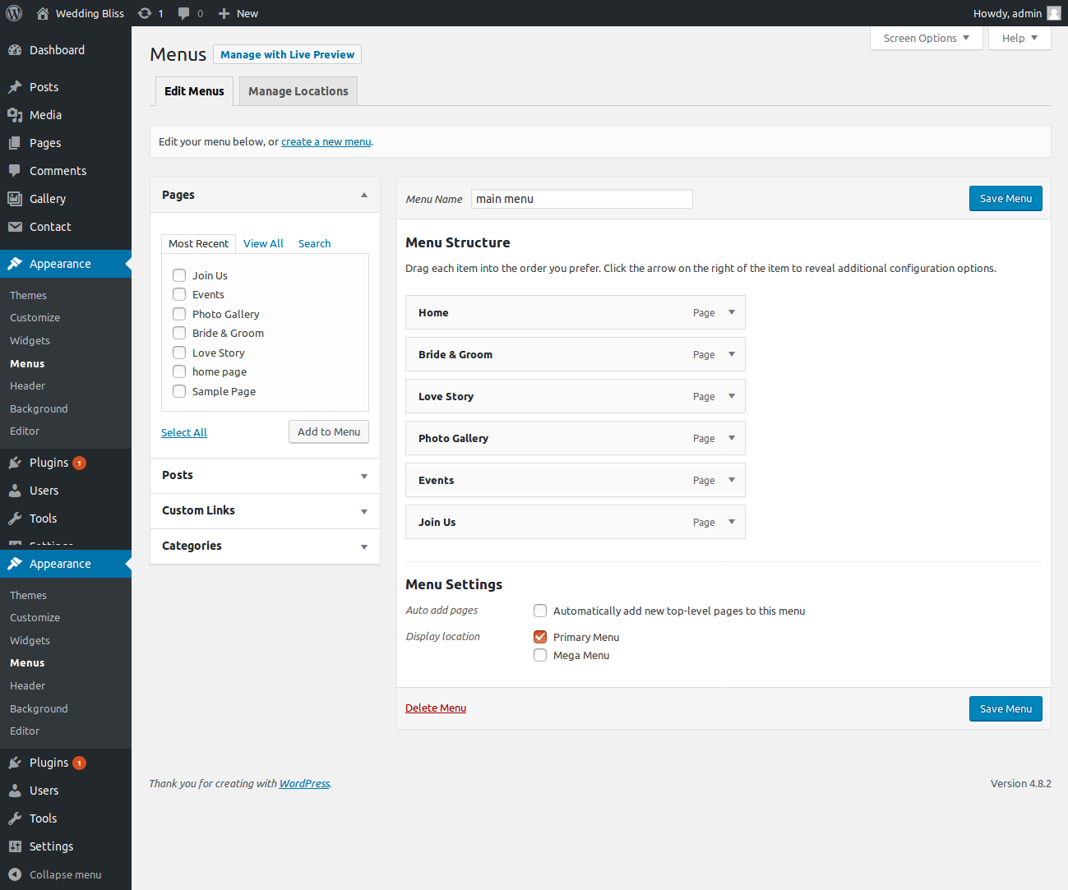Expand the Bride & Groom menu item
This screenshot has width=1068, height=890.
pos(732,354)
